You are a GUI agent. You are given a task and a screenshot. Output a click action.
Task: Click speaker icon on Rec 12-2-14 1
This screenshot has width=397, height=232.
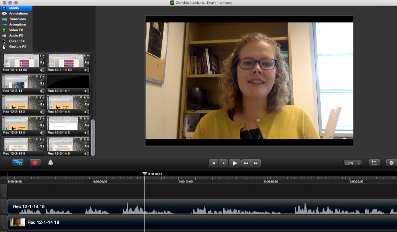coord(86,91)
